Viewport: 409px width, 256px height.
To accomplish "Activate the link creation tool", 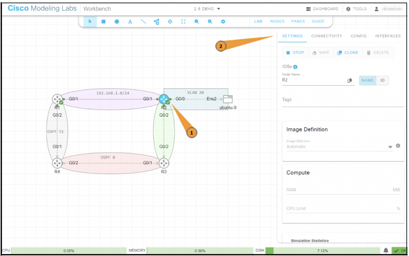I will pos(157,22).
